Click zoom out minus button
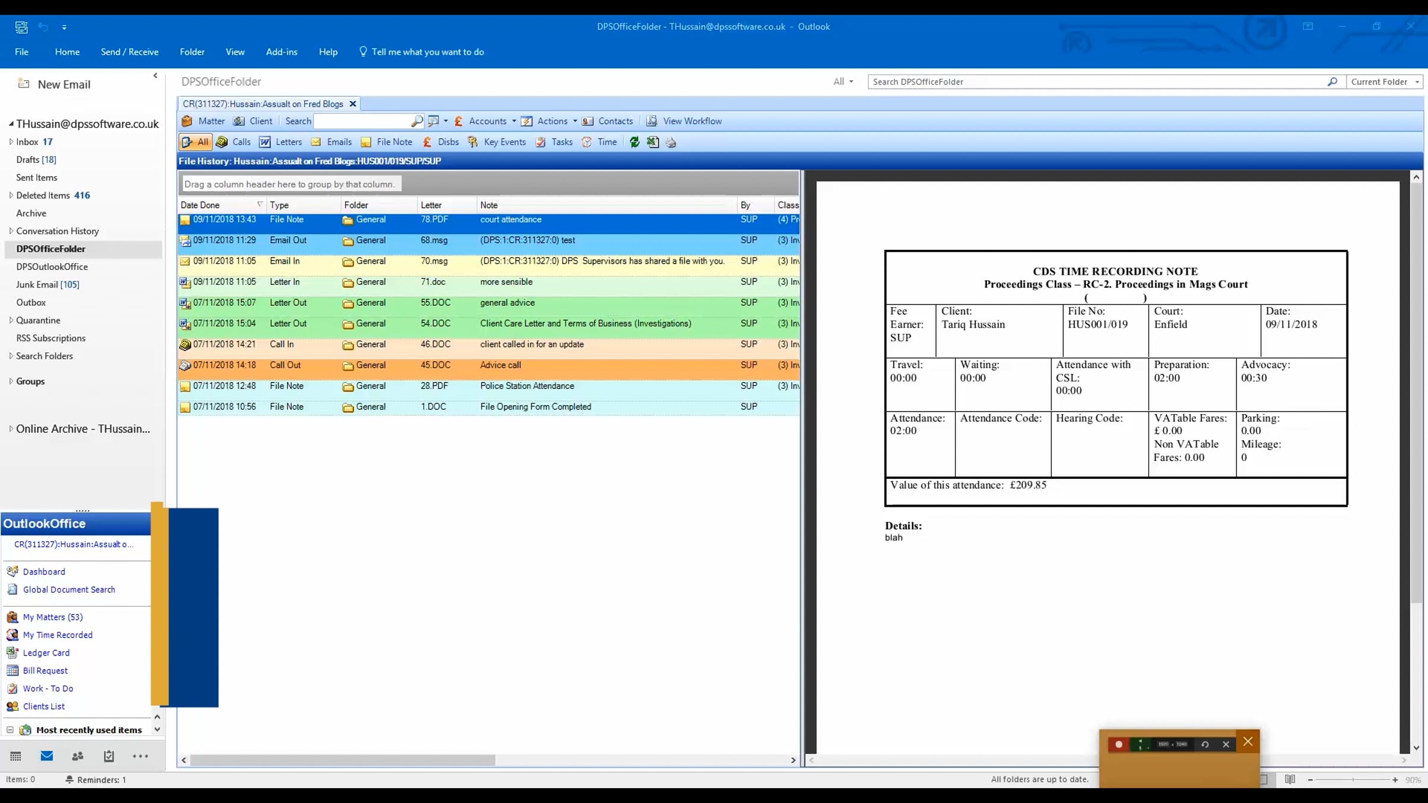This screenshot has width=1428, height=803. coord(1310,779)
